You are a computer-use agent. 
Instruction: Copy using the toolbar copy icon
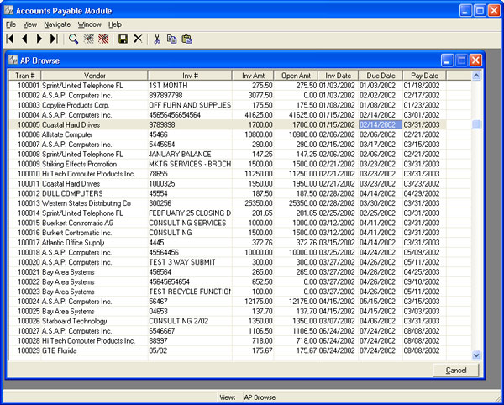(x=171, y=39)
